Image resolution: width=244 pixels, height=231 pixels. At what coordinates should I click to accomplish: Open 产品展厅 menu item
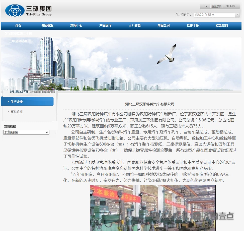point(105,26)
